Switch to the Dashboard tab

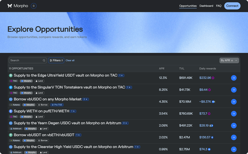click(x=206, y=6)
